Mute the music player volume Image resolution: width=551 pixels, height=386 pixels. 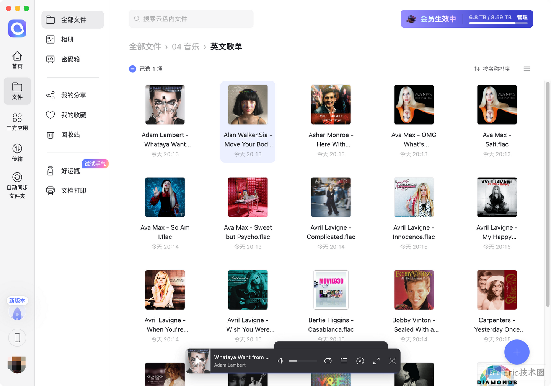280,361
